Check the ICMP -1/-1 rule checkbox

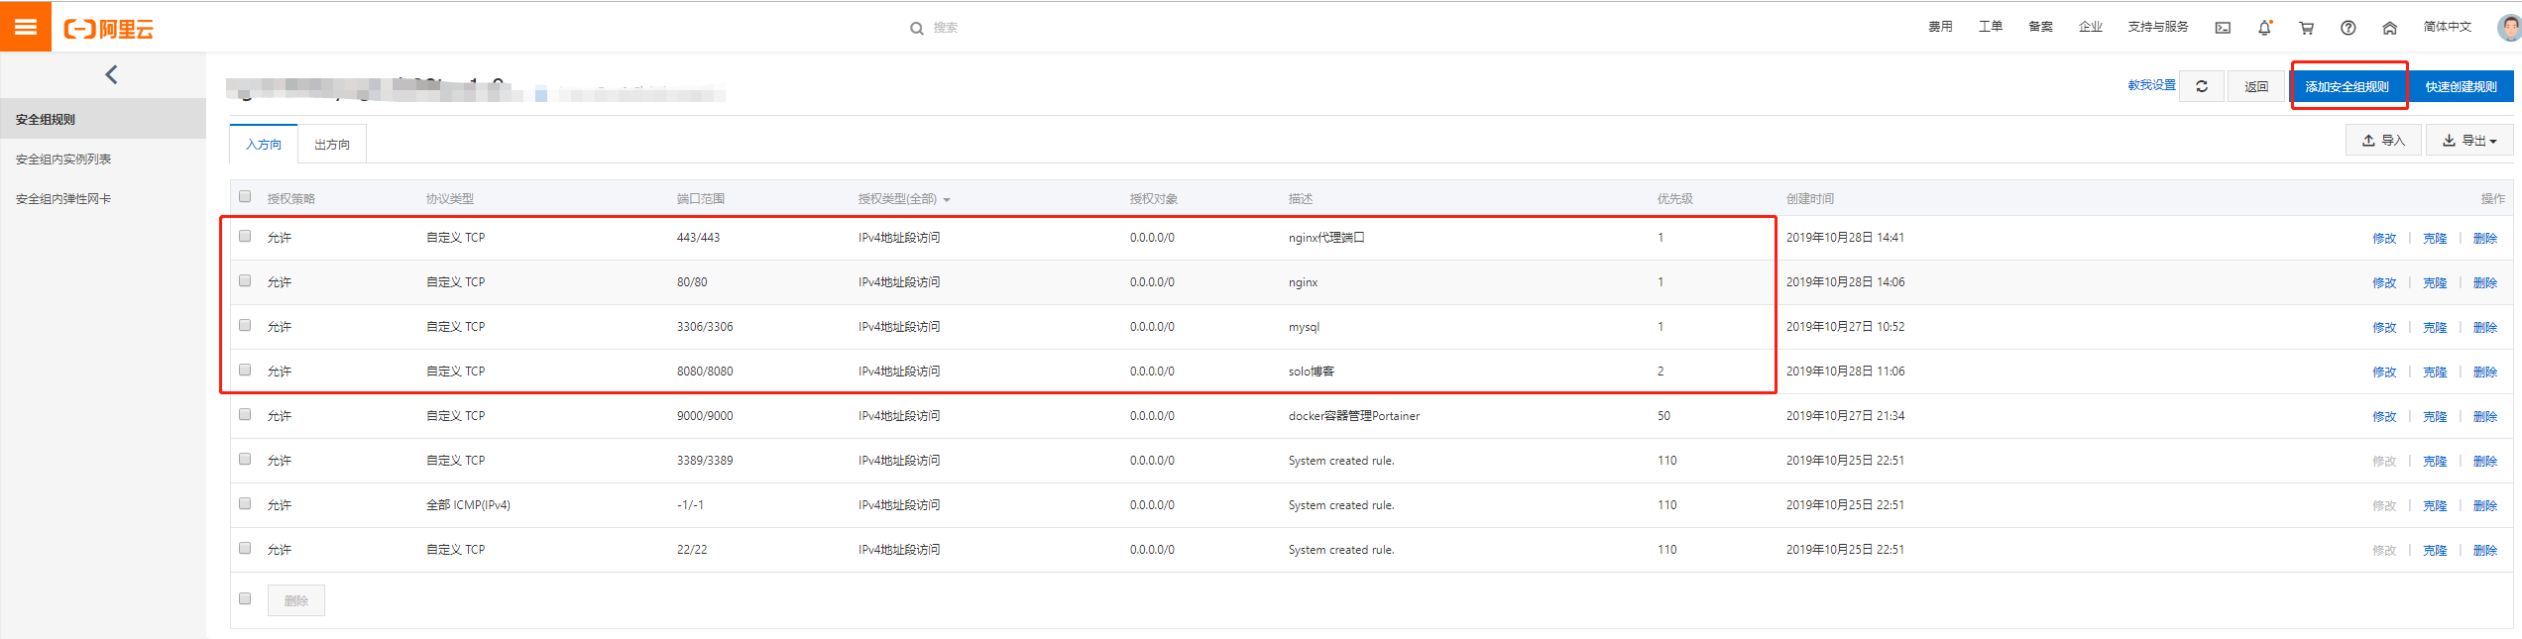coord(245,503)
